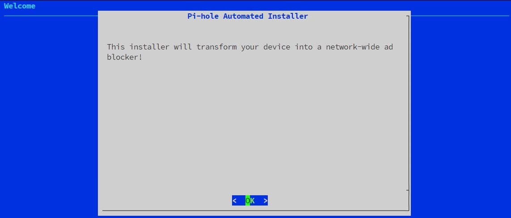Image resolution: width=511 pixels, height=218 pixels.
Task: Click the top-right corner of dialog border
Action: [408, 16]
